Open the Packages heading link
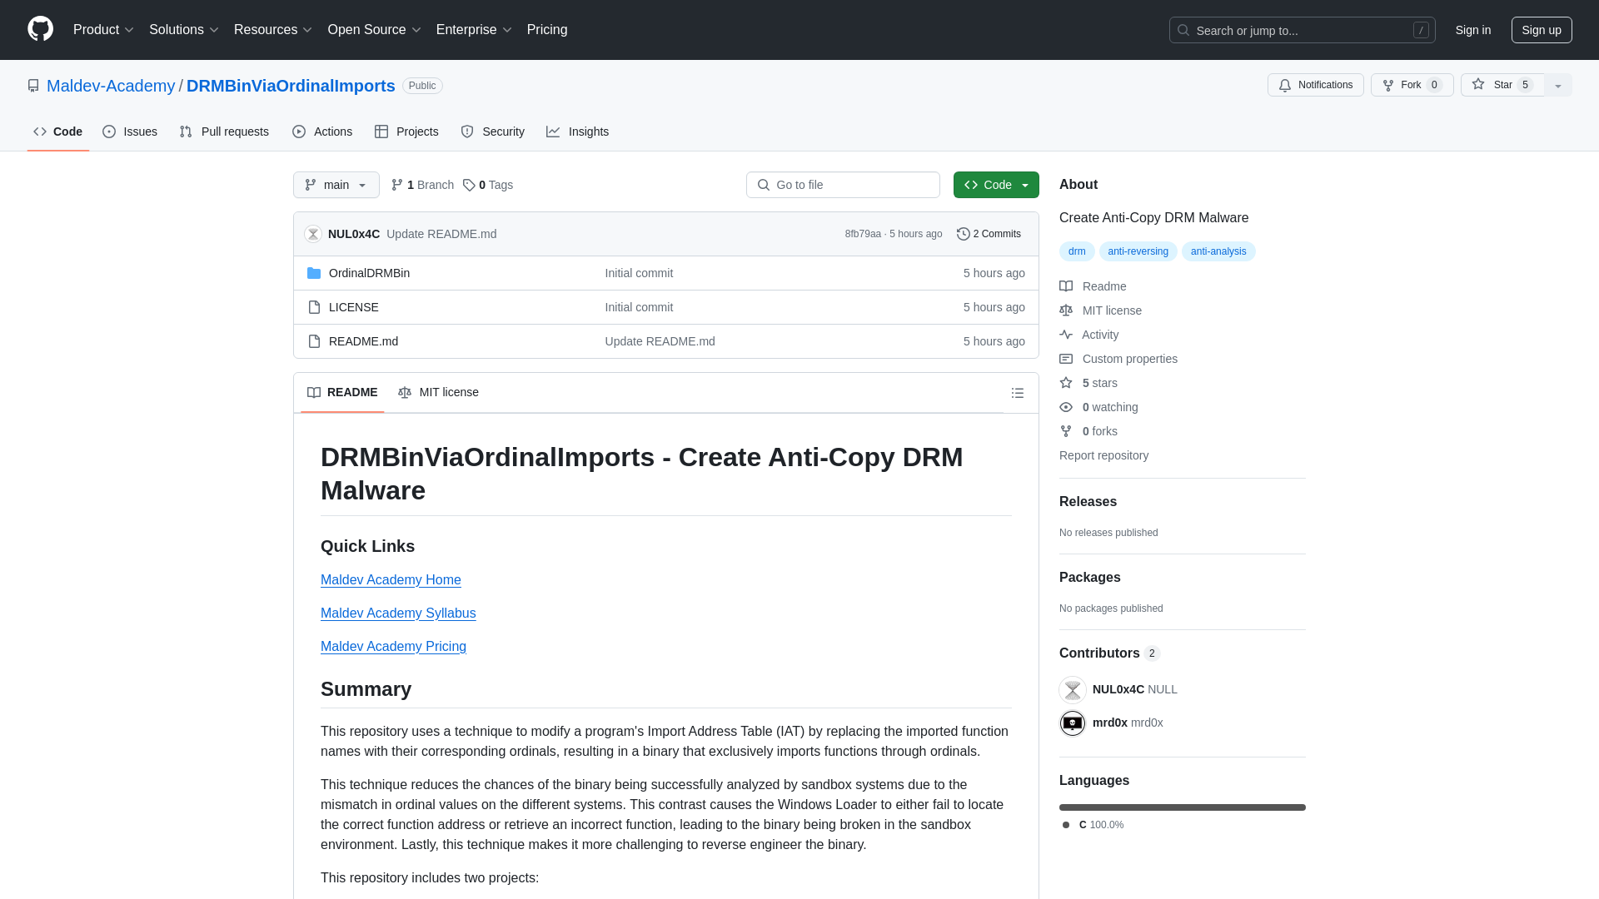Screen dimensions: 1599x899 1089,578
